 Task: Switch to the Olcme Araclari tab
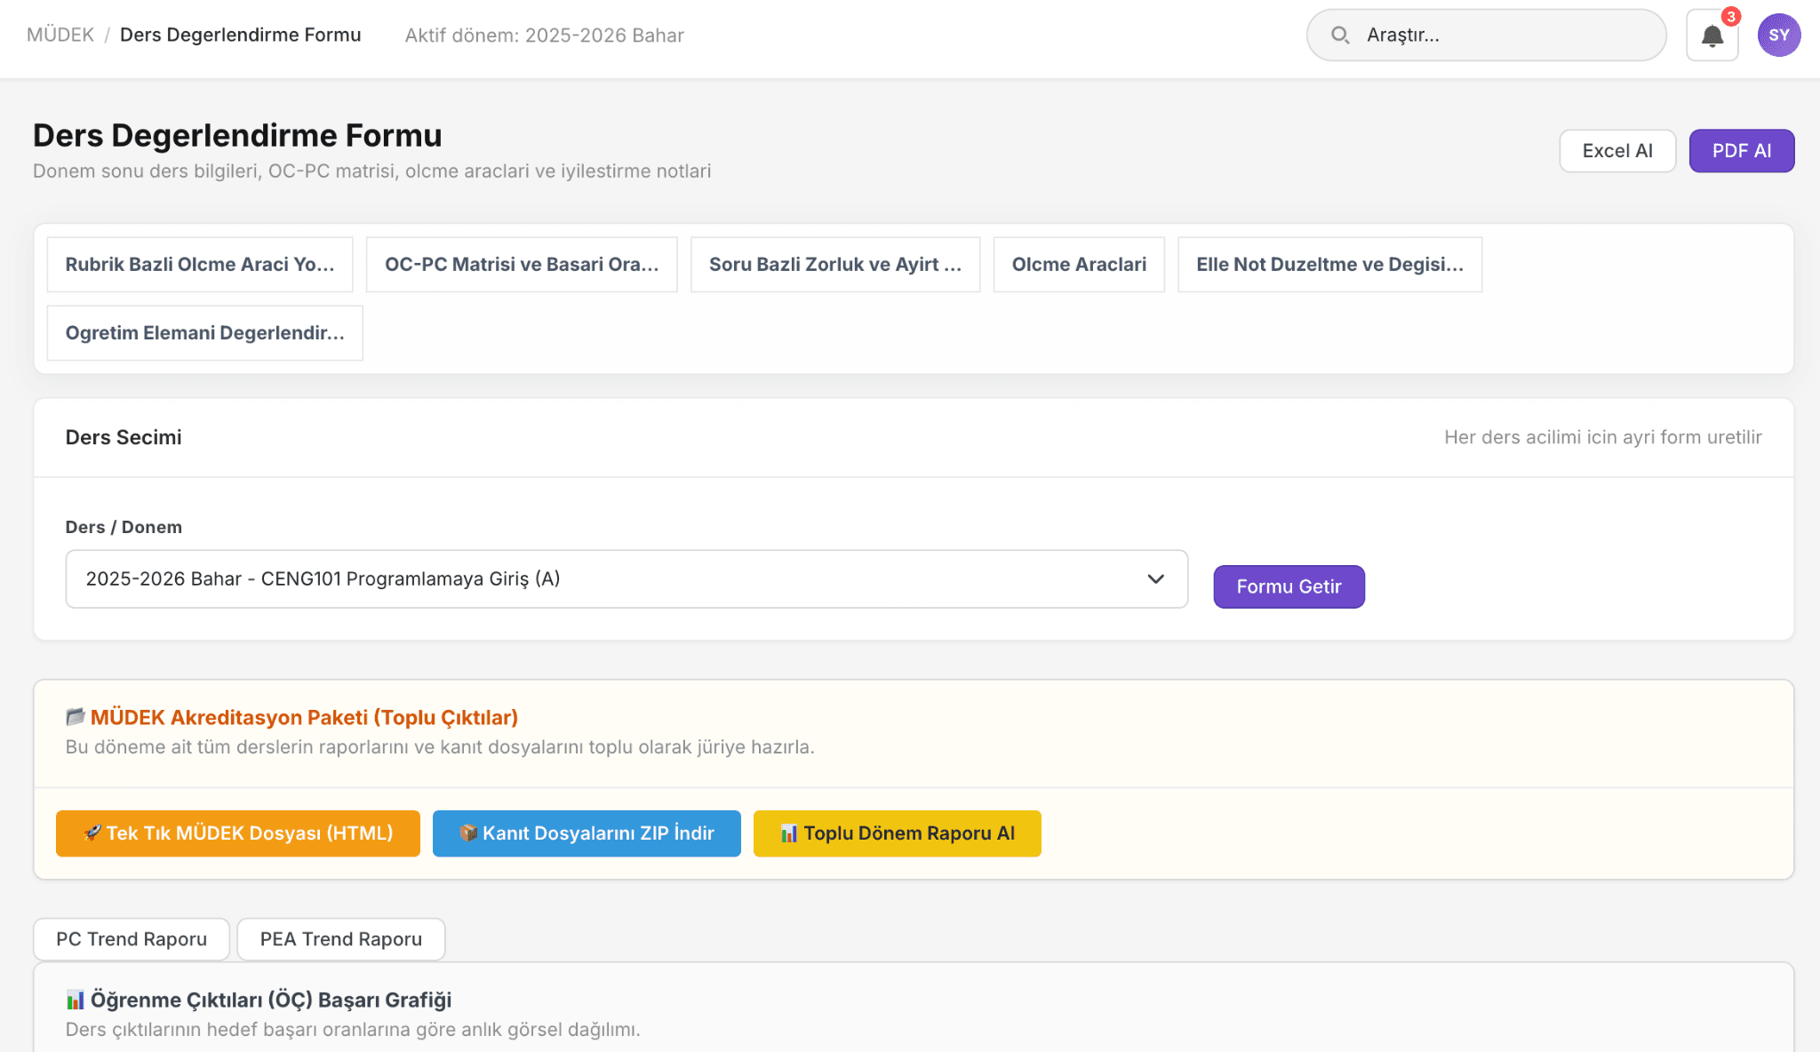pyautogui.click(x=1079, y=264)
